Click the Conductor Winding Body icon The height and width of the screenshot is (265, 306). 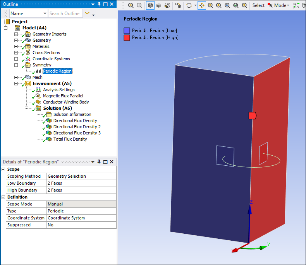pyautogui.click(x=38, y=102)
